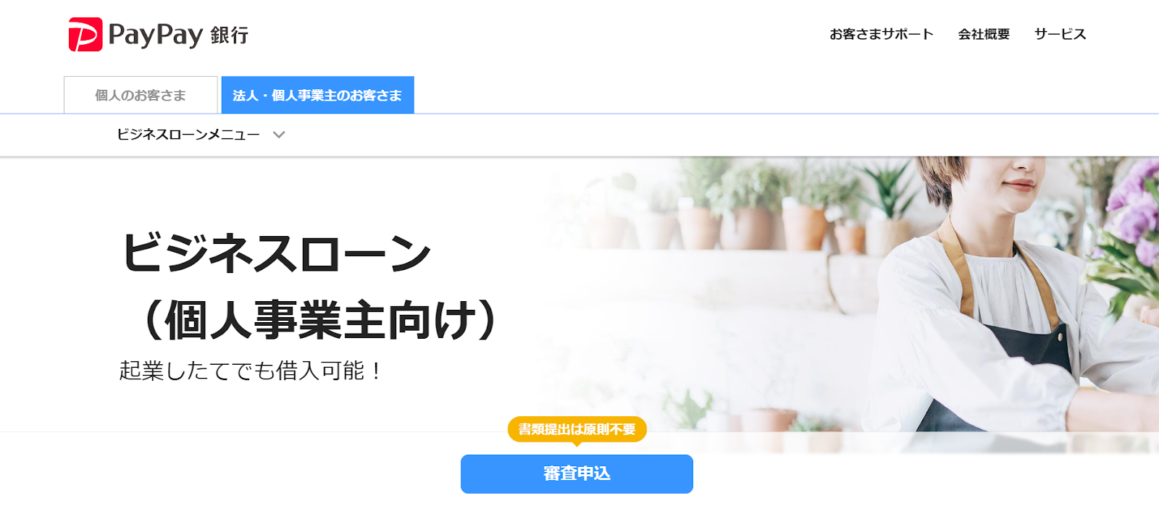Image resolution: width=1159 pixels, height=506 pixels.
Task: Click the red PayPay logo icon
Action: pos(85,35)
